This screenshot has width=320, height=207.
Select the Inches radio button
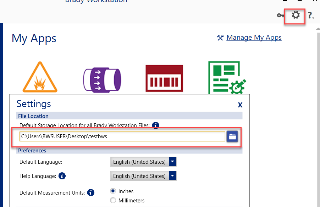pyautogui.click(x=113, y=191)
